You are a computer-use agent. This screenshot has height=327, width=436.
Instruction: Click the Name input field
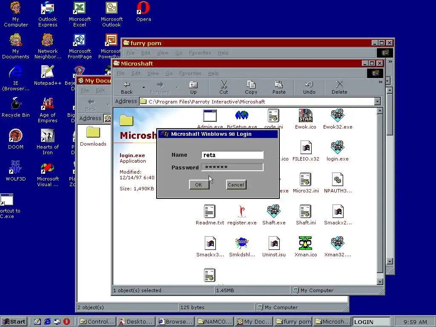(232, 155)
